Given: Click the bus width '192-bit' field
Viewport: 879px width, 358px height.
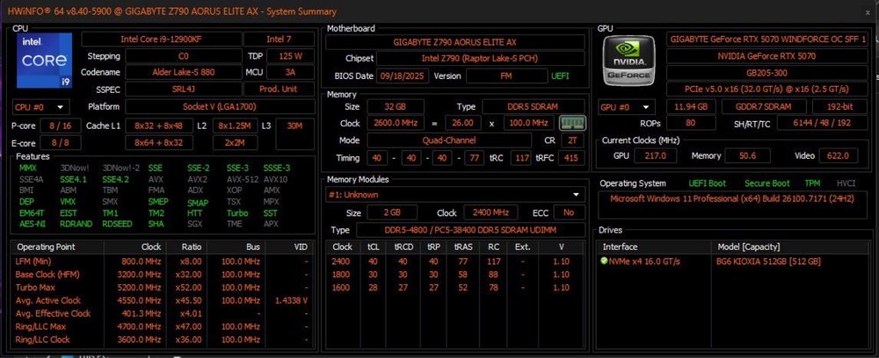Looking at the screenshot, I should (841, 107).
